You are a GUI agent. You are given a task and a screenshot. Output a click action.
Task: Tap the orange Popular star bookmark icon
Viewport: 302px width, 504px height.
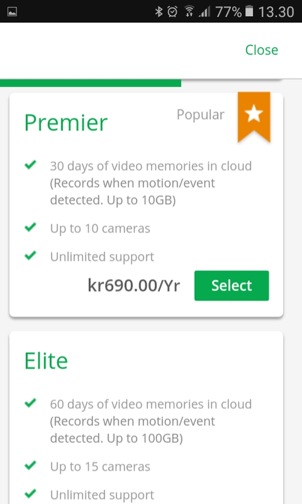(254, 117)
